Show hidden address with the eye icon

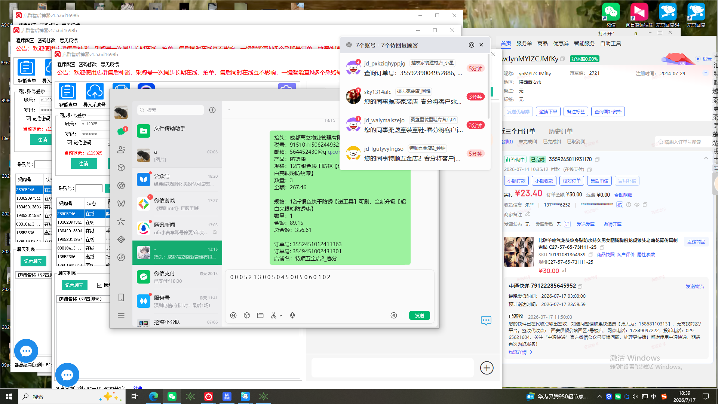point(637,205)
